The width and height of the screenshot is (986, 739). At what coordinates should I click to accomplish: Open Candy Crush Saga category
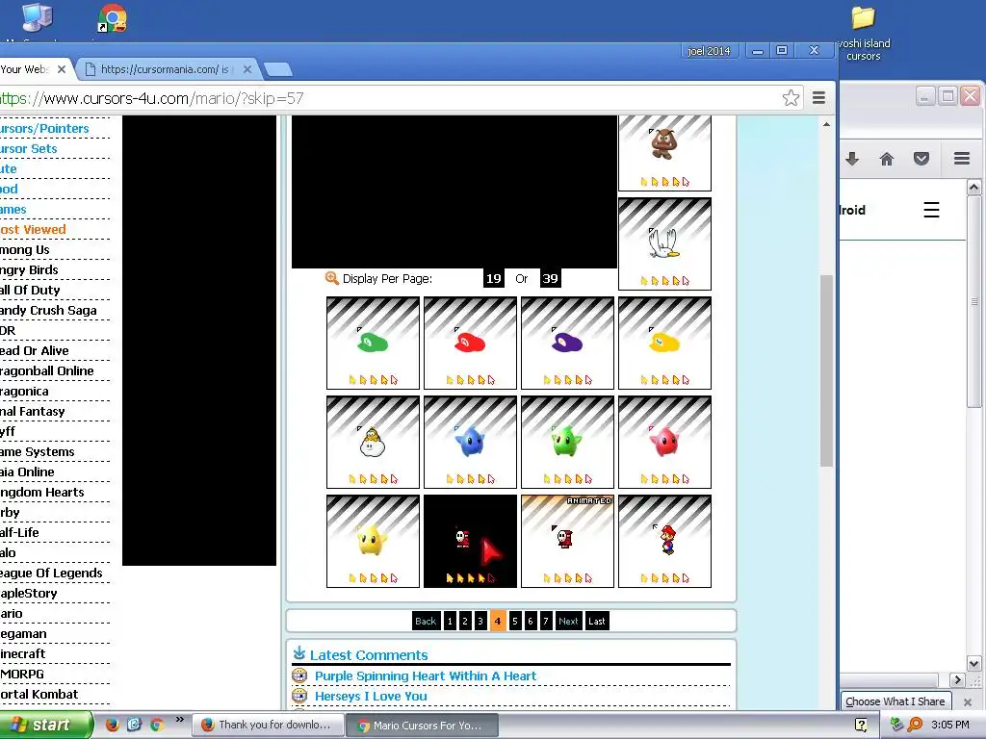click(48, 310)
